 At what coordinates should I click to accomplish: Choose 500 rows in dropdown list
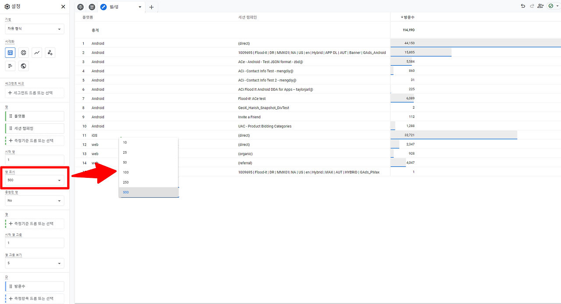[x=149, y=192]
